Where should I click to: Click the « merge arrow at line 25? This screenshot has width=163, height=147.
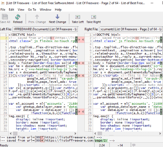83,112
